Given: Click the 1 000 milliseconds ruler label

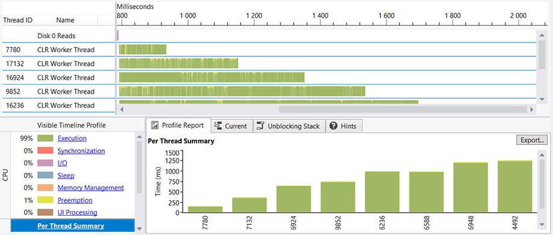Looking at the screenshot, I should [188, 16].
